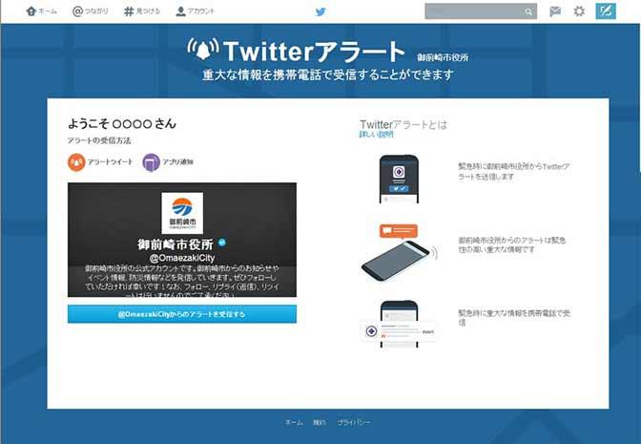Click @OmaezakiCityからのアラートを受信する button
The image size is (641, 444).
coord(182,314)
